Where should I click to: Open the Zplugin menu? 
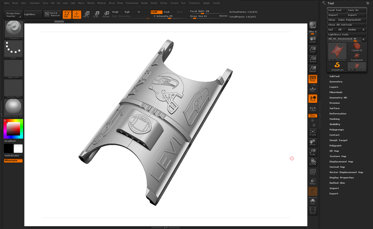[x=206, y=3]
